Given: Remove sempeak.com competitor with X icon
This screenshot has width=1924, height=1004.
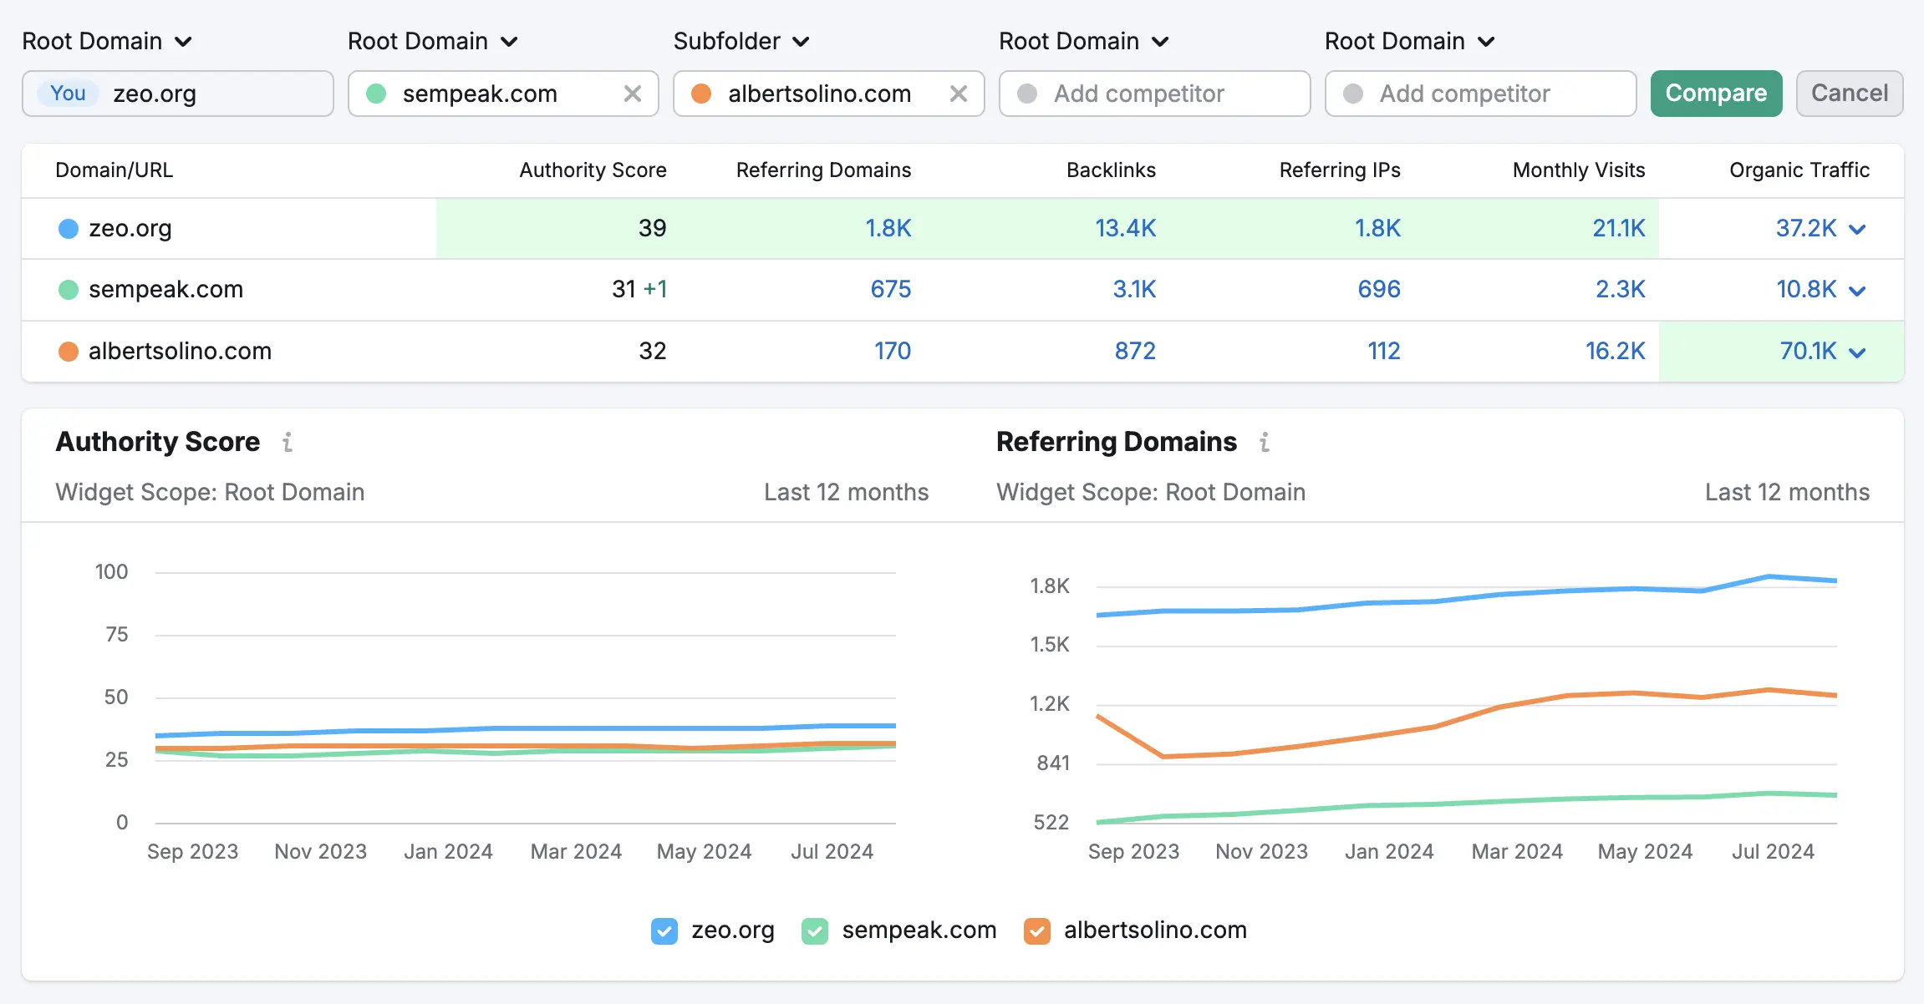Looking at the screenshot, I should pos(633,94).
